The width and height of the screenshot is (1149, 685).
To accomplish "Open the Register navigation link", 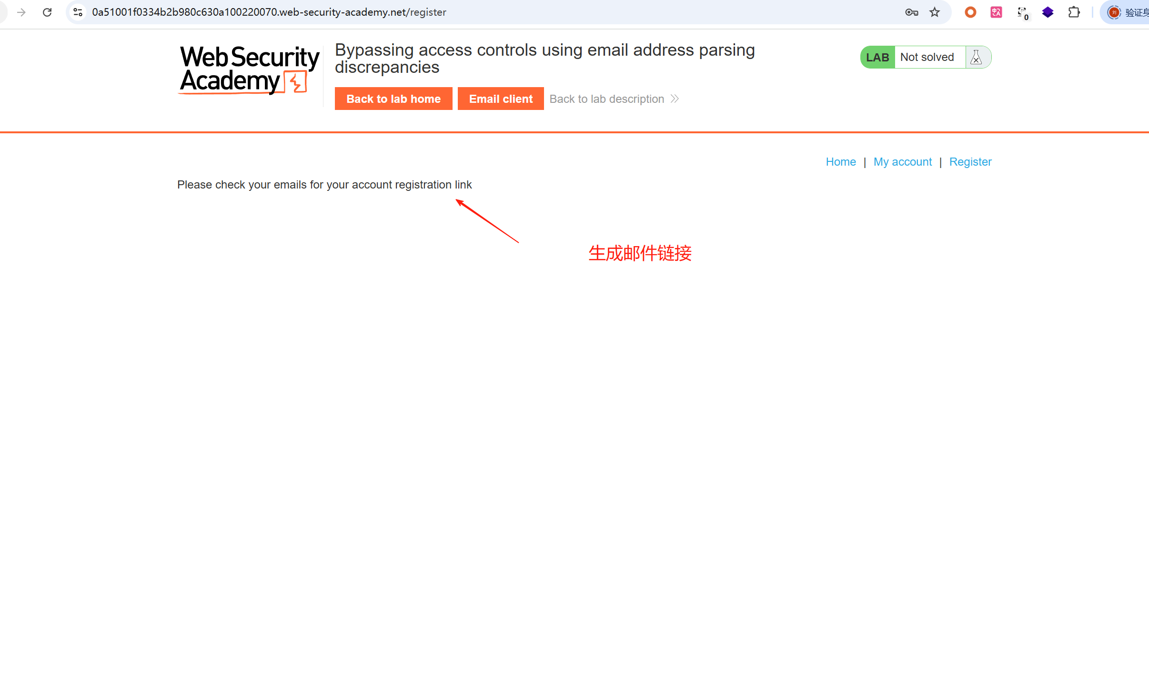I will point(970,162).
